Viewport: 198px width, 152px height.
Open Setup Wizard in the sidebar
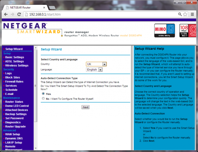coord(14,49)
